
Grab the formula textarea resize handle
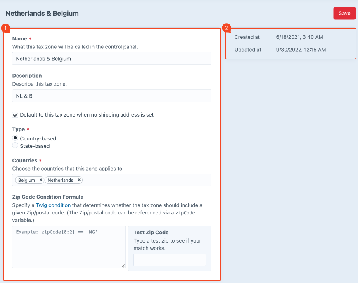point(123,266)
